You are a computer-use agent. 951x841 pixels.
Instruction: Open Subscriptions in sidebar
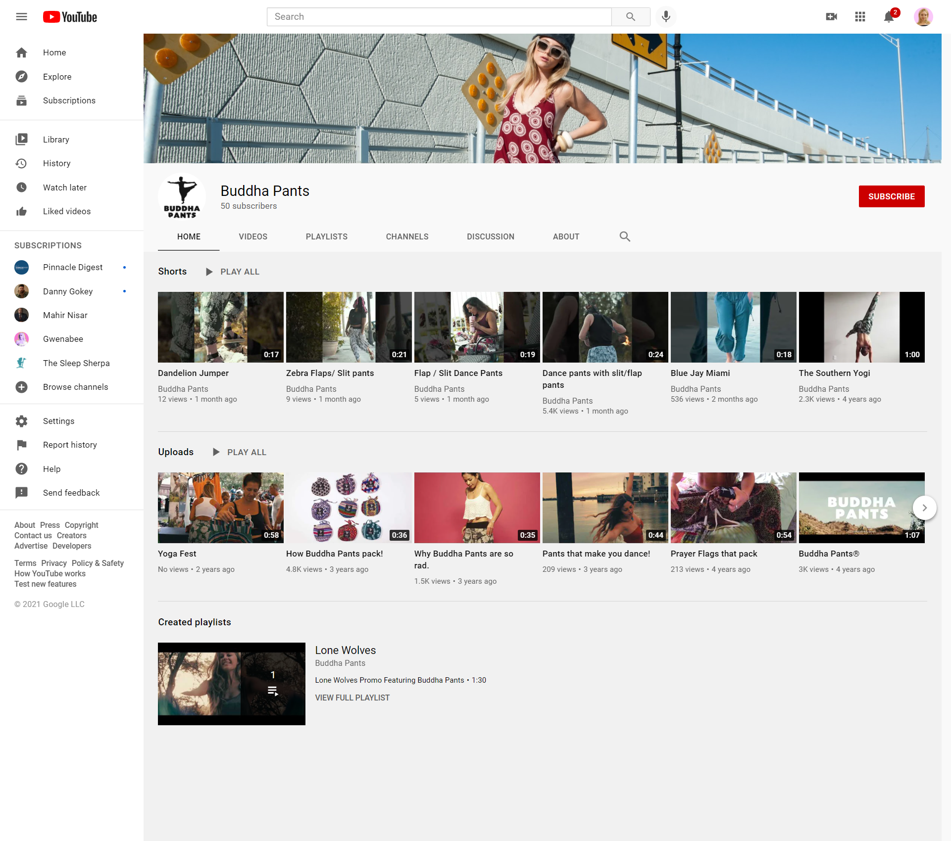coord(72,100)
